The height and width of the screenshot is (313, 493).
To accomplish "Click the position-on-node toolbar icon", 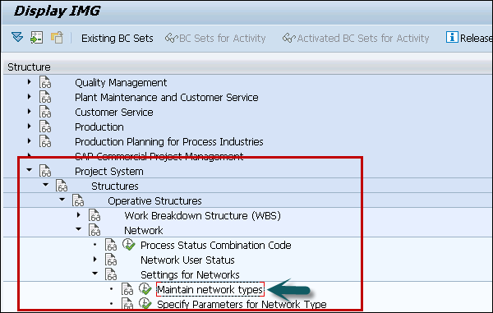I will click(x=36, y=38).
